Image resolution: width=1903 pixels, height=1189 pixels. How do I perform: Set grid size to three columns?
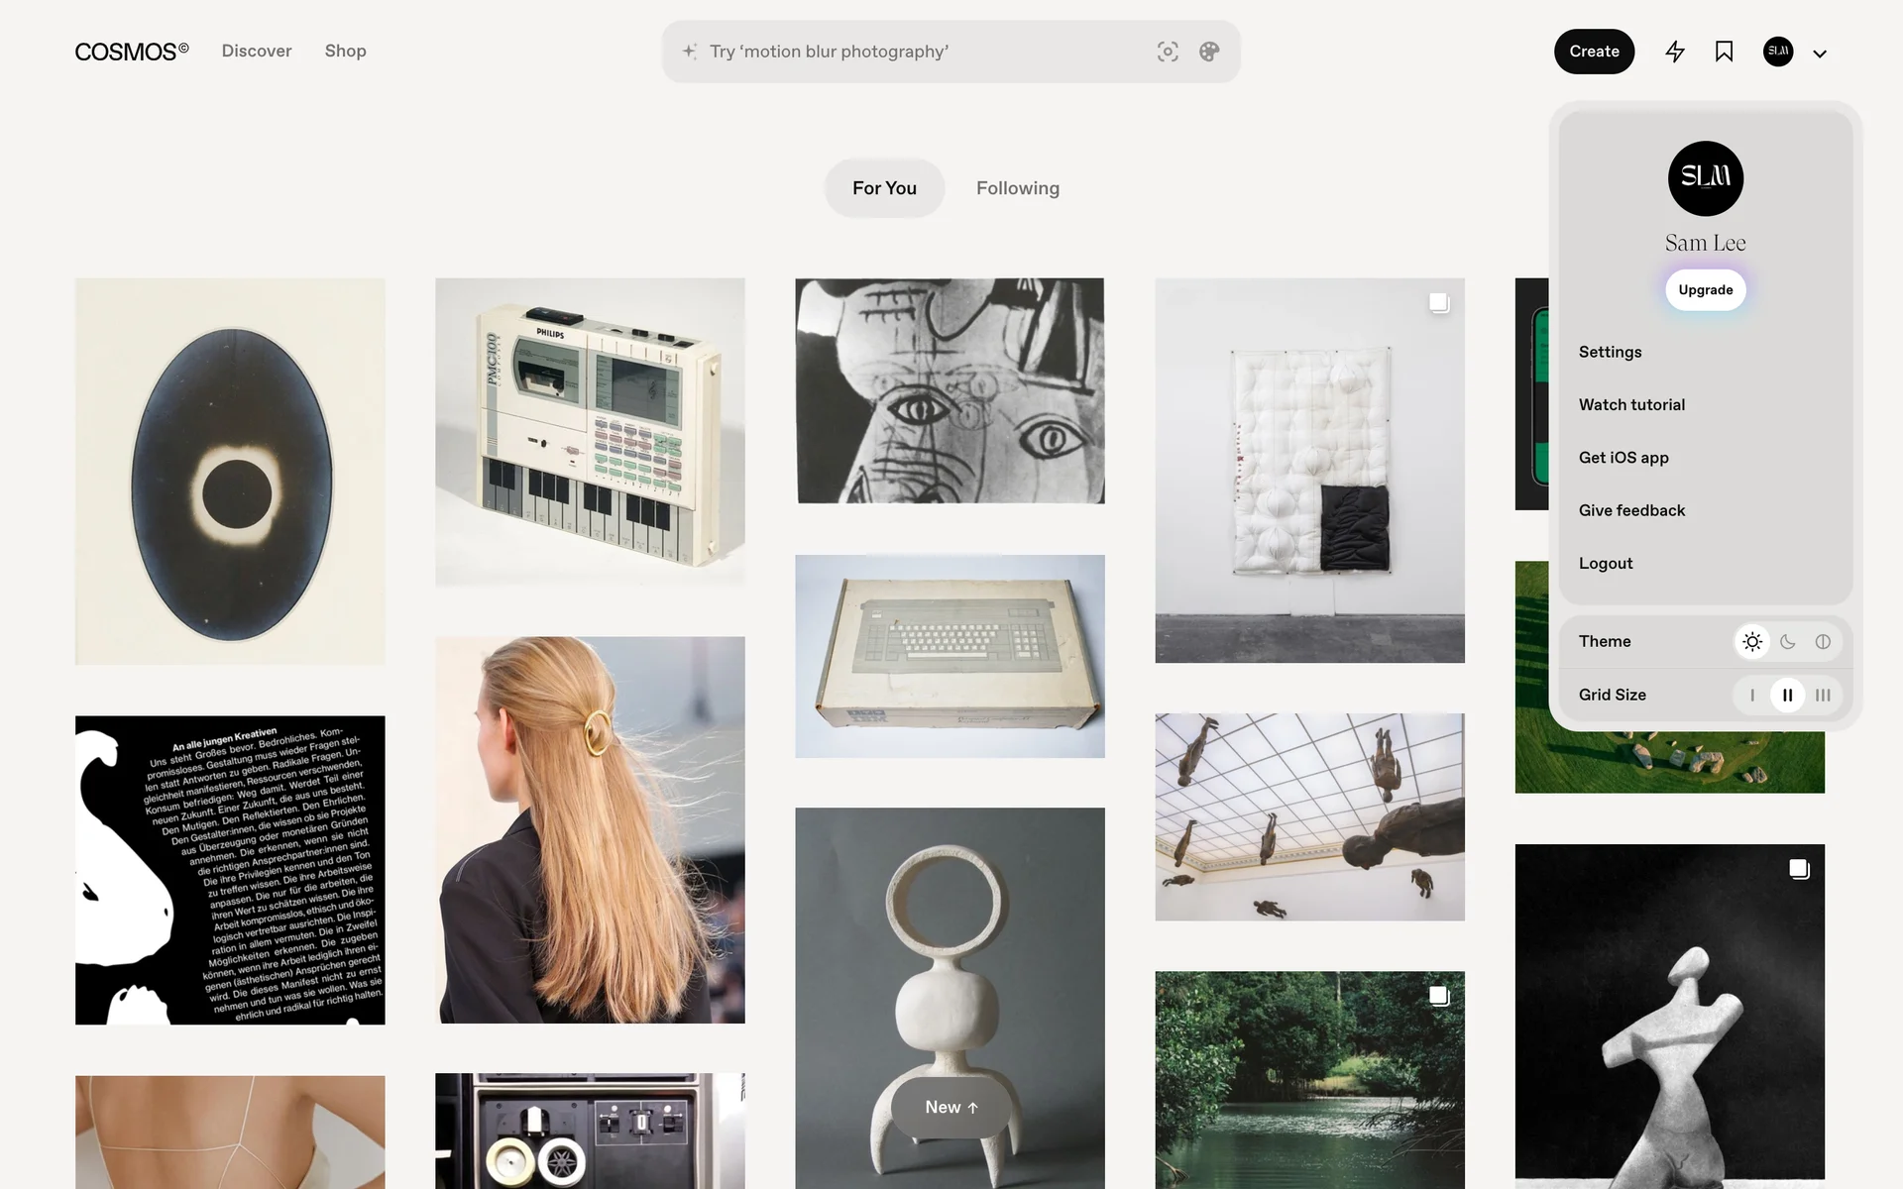[1823, 696]
